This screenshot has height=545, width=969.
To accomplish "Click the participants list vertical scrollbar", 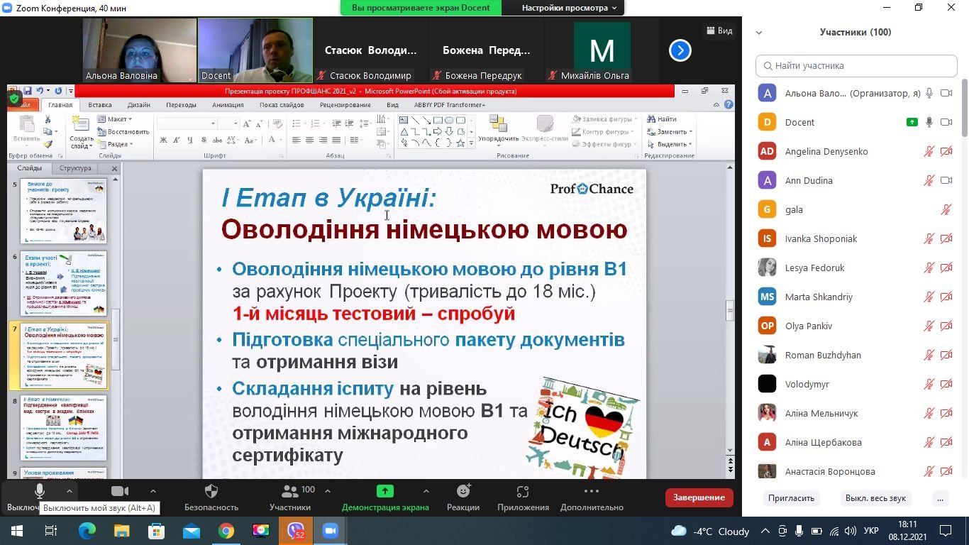I will (x=964, y=114).
